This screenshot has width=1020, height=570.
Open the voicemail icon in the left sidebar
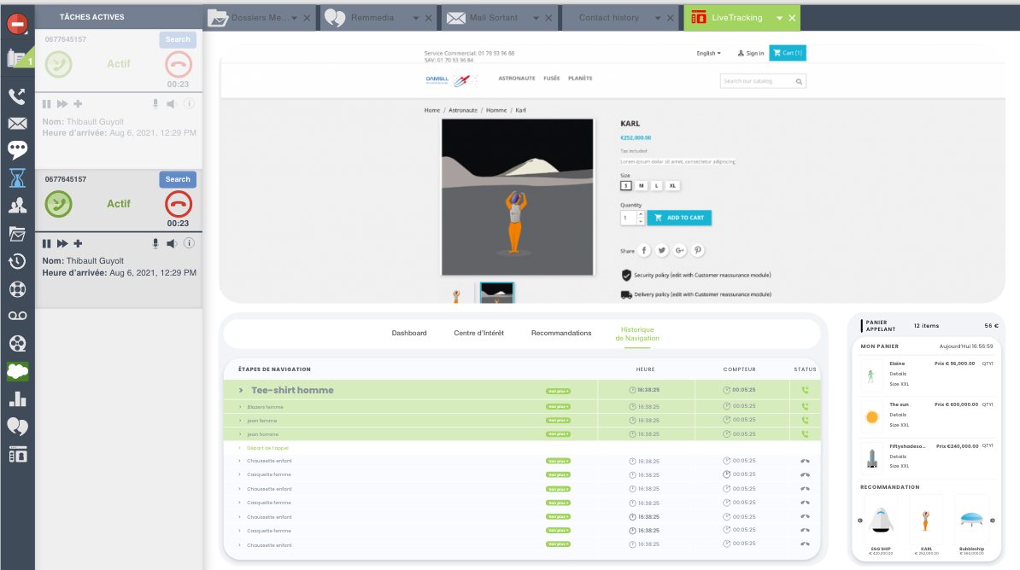point(18,316)
